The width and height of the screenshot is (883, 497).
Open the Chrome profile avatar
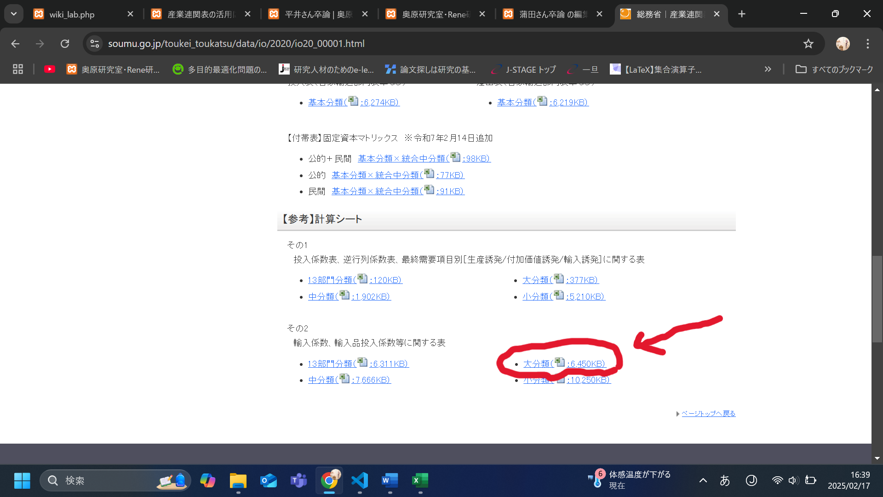[843, 44]
